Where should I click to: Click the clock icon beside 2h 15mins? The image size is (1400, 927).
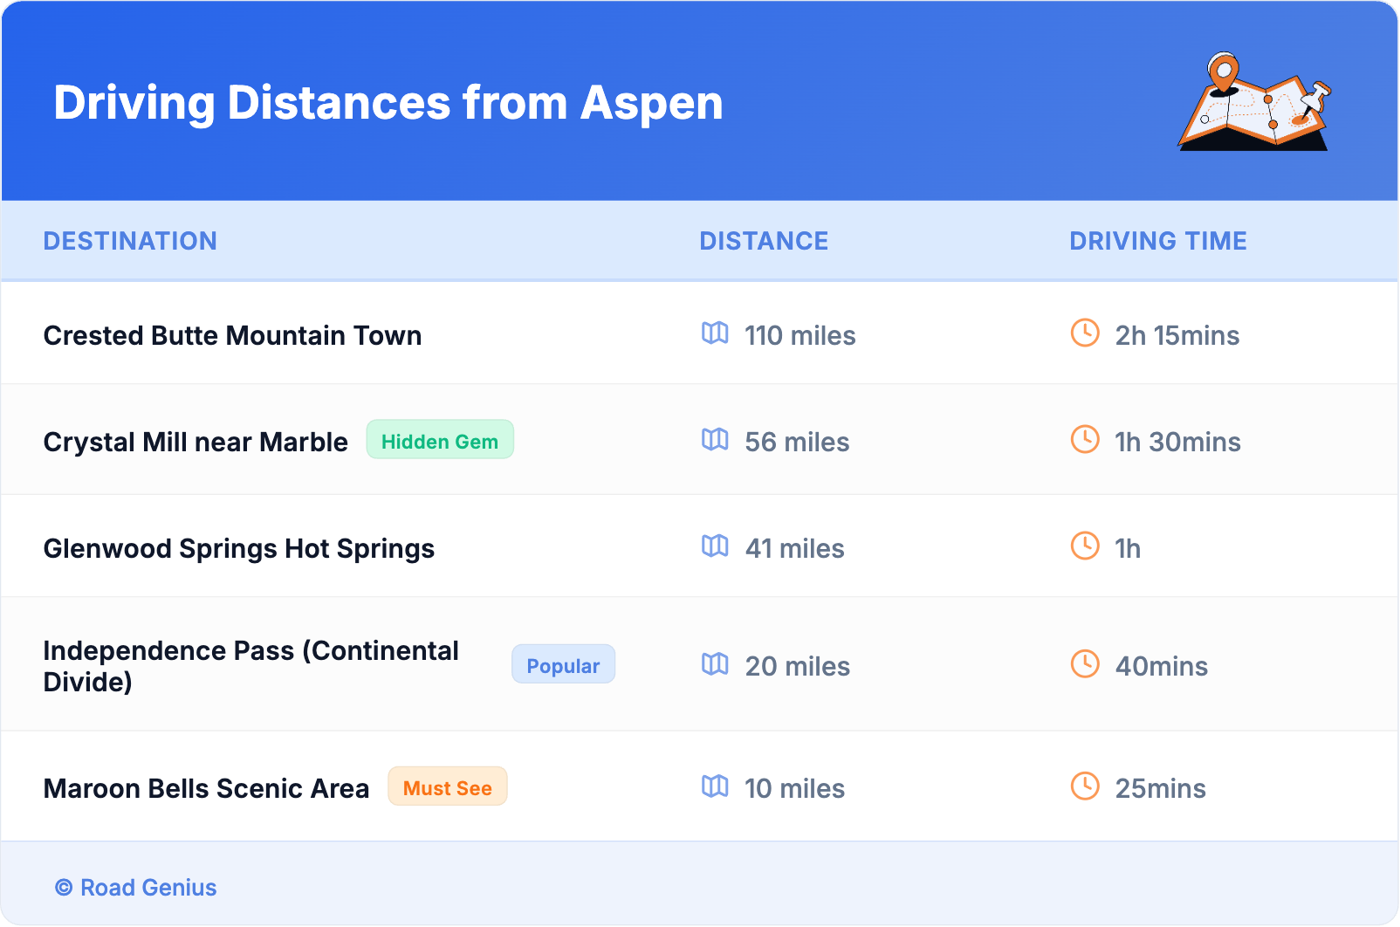1085,333
